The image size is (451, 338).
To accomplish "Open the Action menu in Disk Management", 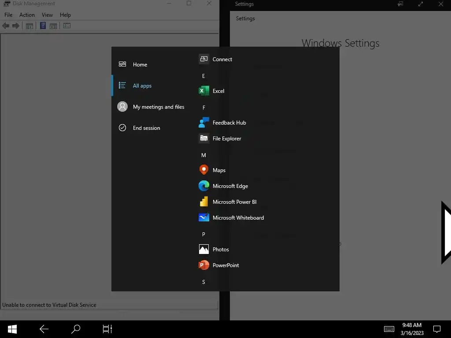I will [27, 15].
